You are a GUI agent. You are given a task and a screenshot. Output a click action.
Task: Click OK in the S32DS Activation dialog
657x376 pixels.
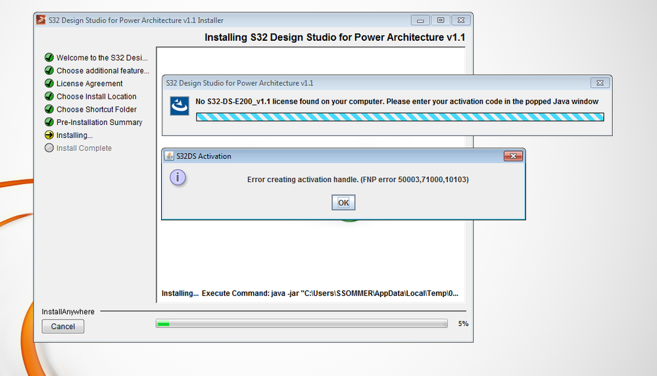pos(343,202)
